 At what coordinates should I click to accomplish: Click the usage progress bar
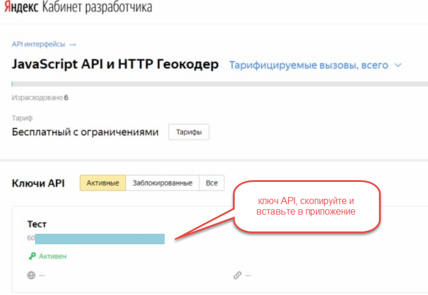220,84
